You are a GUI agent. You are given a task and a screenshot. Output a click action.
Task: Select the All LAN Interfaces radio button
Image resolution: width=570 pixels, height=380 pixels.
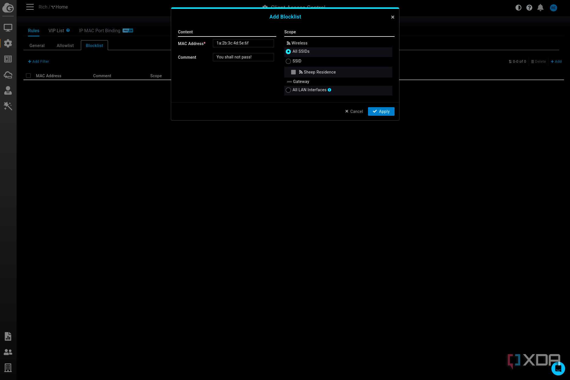tap(288, 90)
